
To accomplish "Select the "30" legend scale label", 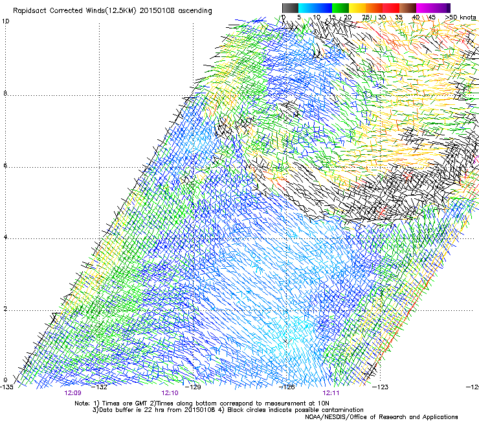I will pyautogui.click(x=382, y=17).
